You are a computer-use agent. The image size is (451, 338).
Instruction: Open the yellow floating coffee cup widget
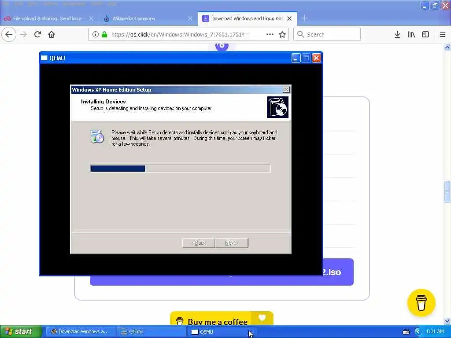point(421,303)
